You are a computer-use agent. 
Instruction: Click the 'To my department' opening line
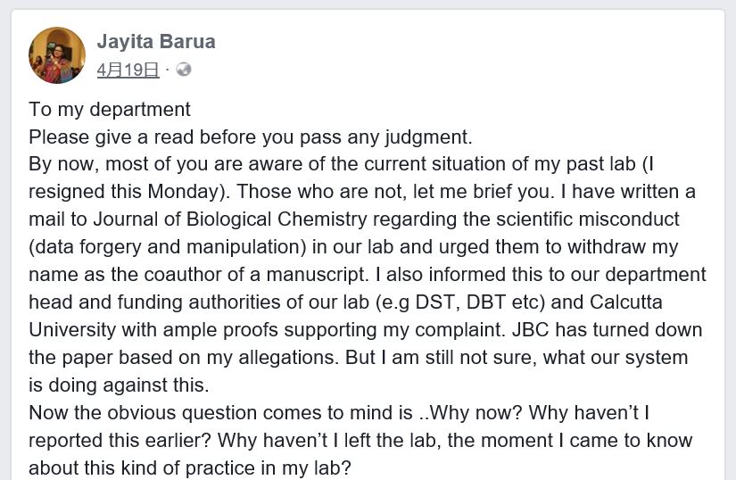tap(110, 110)
